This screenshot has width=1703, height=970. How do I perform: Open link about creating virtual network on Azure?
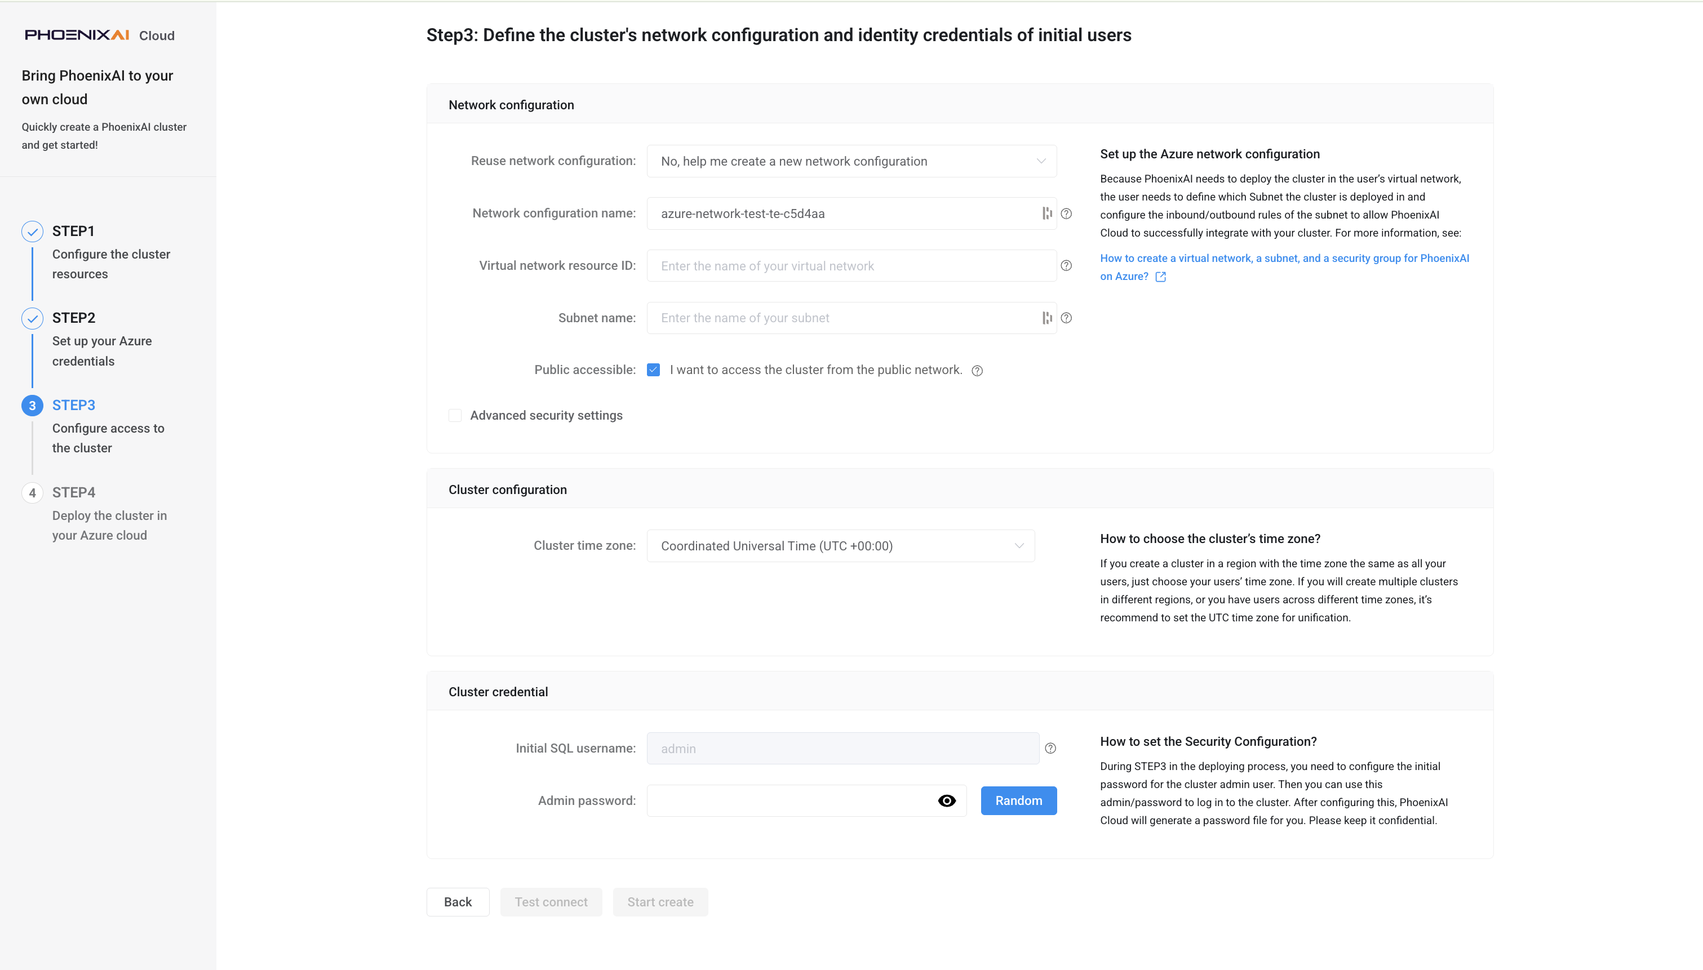(x=1284, y=267)
